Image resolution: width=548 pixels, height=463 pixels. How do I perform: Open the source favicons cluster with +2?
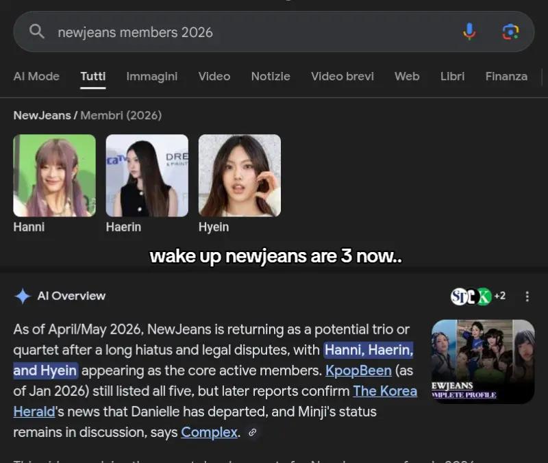click(477, 297)
